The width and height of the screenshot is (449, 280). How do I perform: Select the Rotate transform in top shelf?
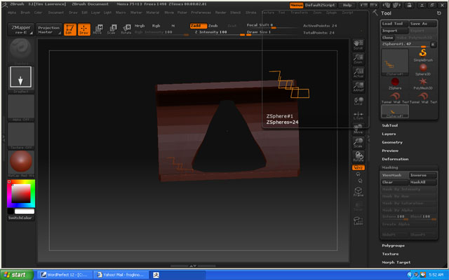(126, 29)
